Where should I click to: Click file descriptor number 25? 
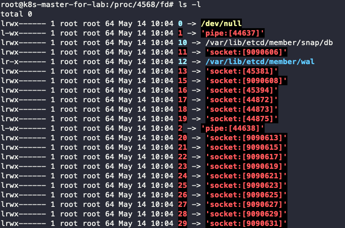tap(182, 185)
